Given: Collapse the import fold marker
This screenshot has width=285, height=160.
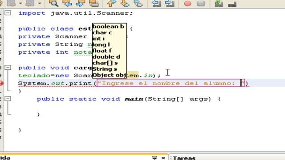Looking at the screenshot, I should (x=8, y=13).
